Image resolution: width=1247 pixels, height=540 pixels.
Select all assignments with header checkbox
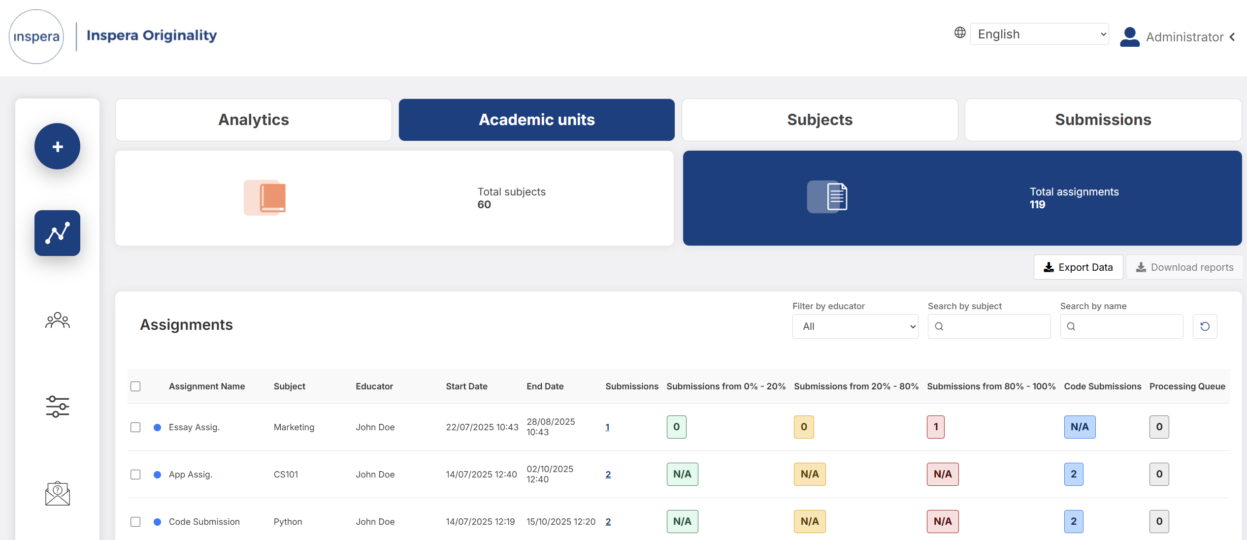(135, 386)
